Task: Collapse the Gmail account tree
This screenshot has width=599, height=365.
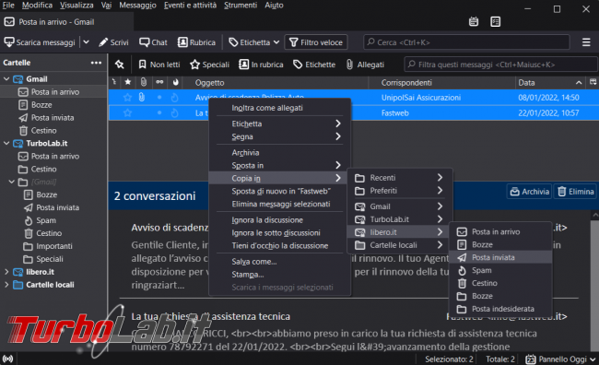Action: (6, 79)
